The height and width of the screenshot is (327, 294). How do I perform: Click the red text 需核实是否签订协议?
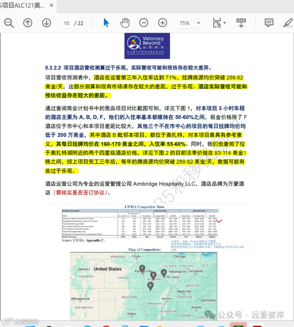click(80, 192)
